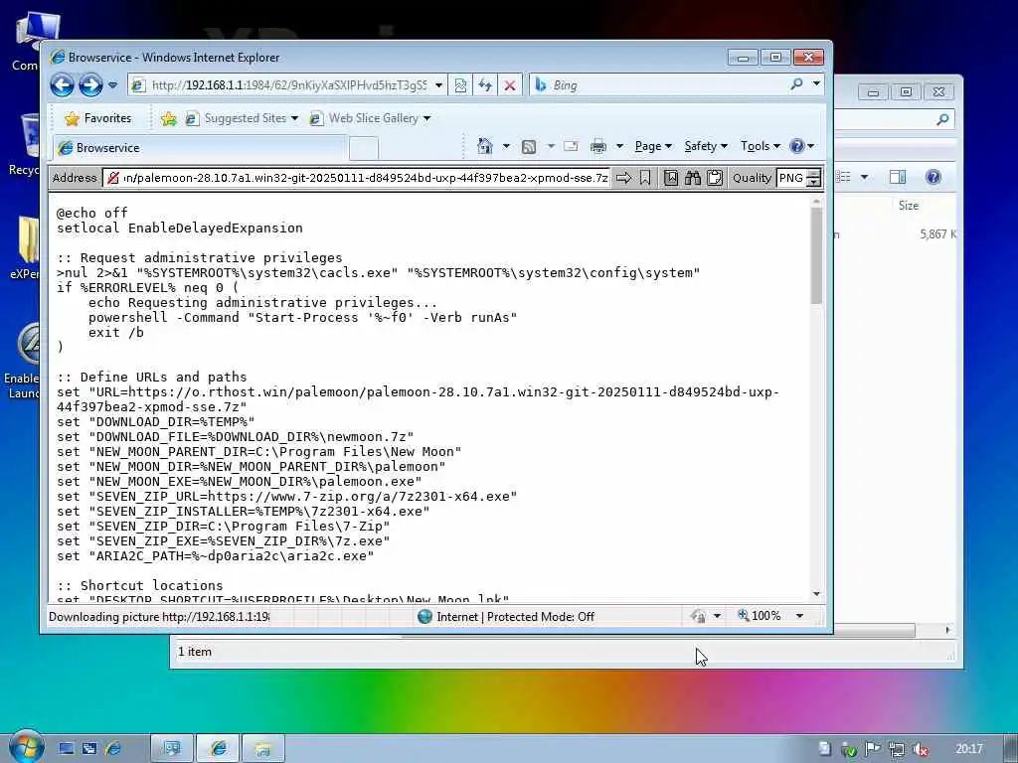Toggle Explorer preview pane icon

[x=898, y=177]
